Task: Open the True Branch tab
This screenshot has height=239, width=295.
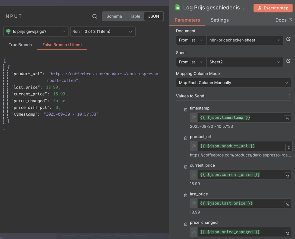Action: pyautogui.click(x=20, y=45)
